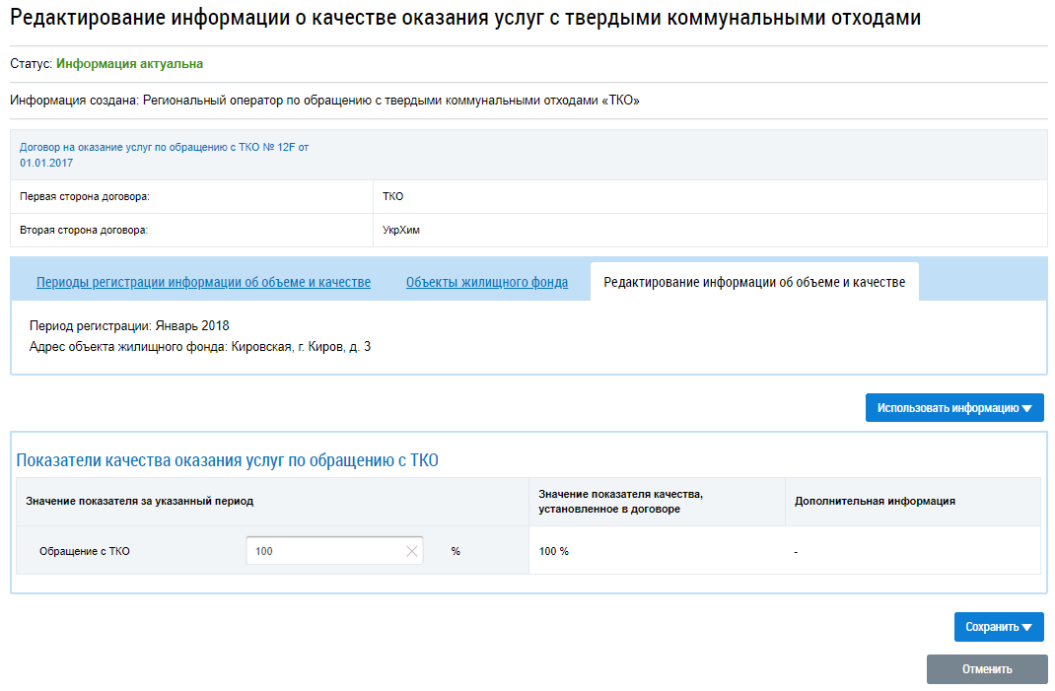This screenshot has width=1055, height=691.
Task: Click the Показатели качества оказания услуг heading
Action: pyautogui.click(x=227, y=460)
